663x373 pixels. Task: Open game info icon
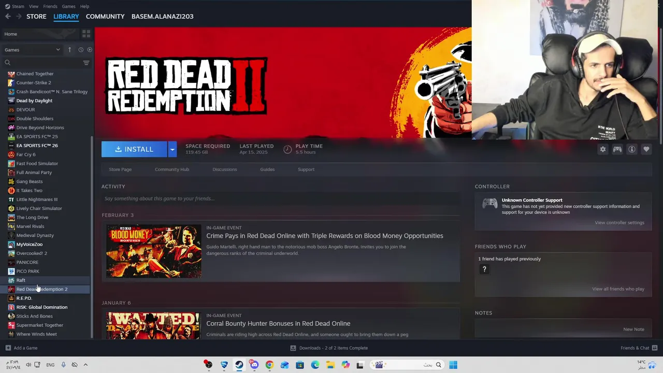(x=631, y=149)
